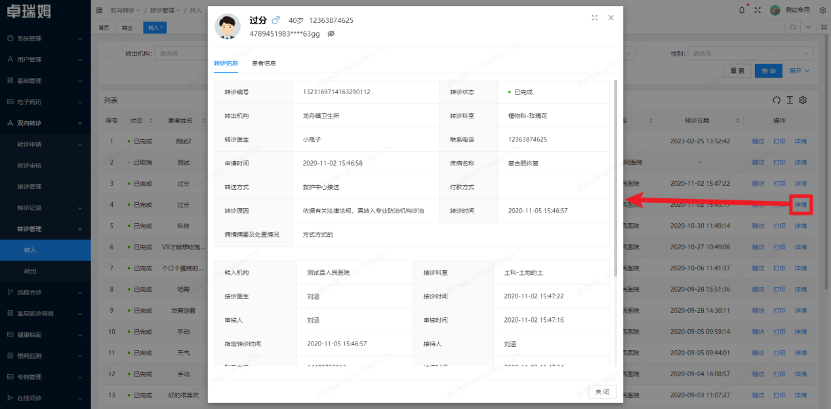Toggle sorting on the 转诊日期 column
The height and width of the screenshot is (409, 831).
click(739, 120)
